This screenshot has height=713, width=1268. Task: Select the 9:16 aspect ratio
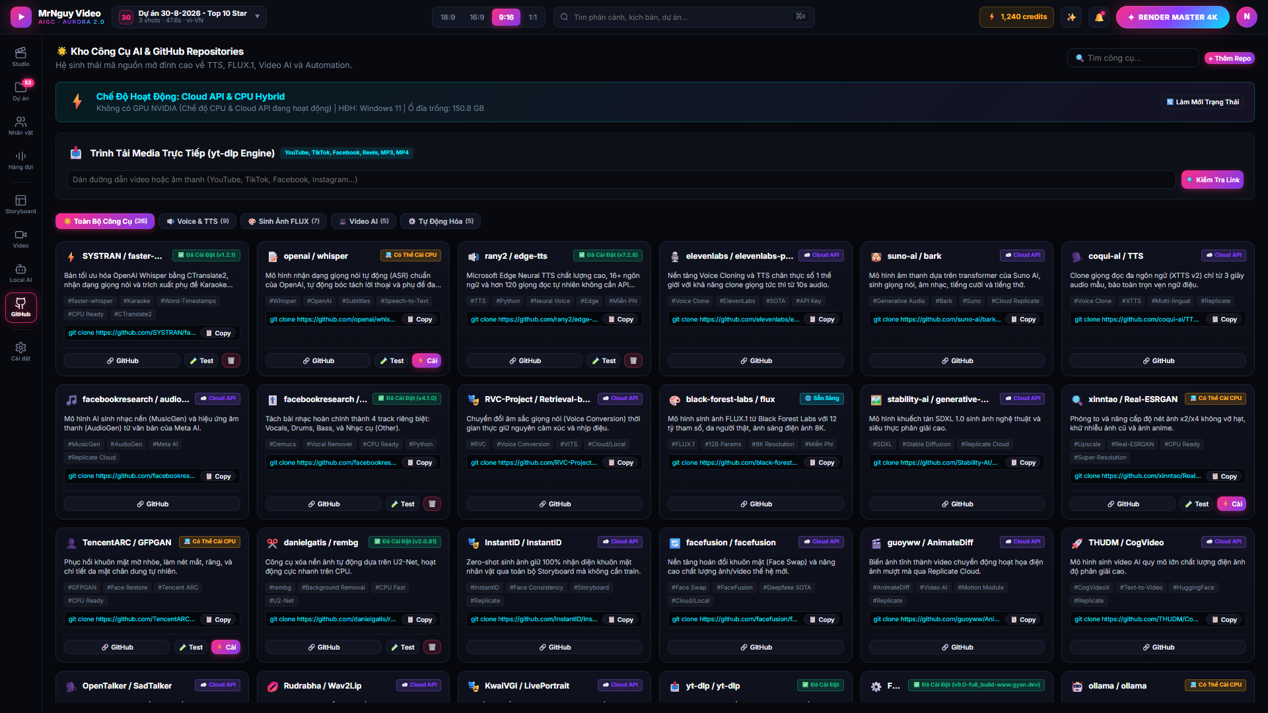(506, 17)
